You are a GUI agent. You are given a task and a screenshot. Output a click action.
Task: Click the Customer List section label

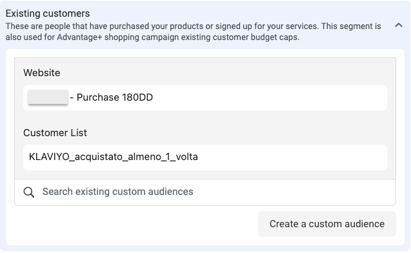[55, 133]
